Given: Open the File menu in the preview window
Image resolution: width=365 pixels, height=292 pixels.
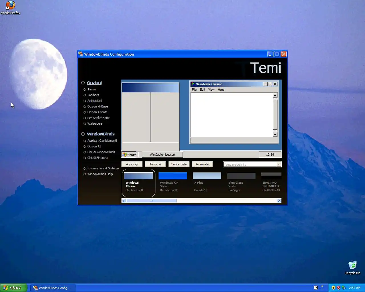Looking at the screenshot, I should (x=194, y=90).
